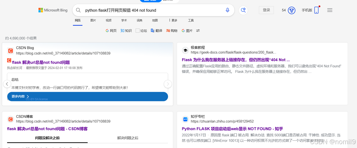Select the 图片 search tab
Image resolution: width=357 pixels, height=148 pixels.
pos(93,20)
